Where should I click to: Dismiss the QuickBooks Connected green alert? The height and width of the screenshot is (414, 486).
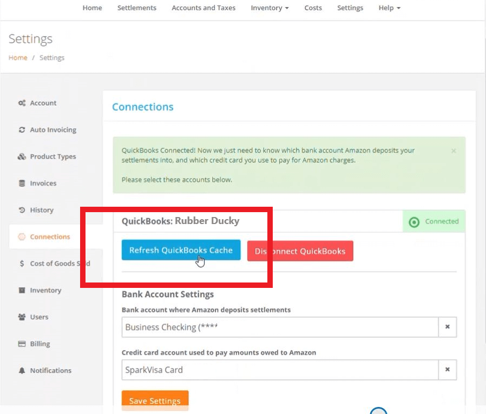(454, 151)
